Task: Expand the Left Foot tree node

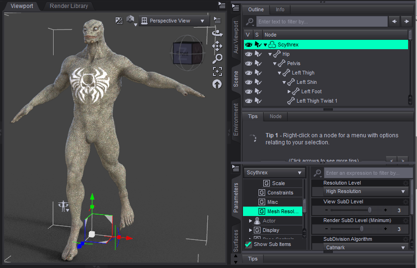Action: click(x=289, y=92)
